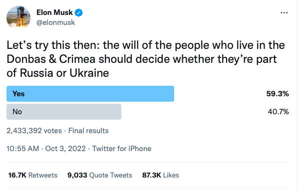View the 16.7K Retweets list
The width and height of the screenshot is (300, 191).
tap(33, 175)
